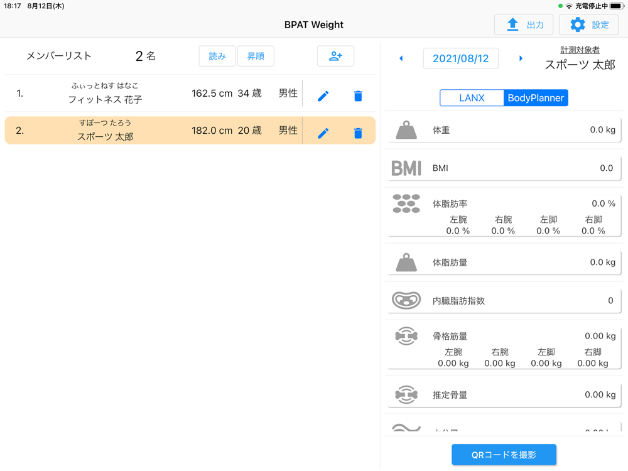Open the 2021/08/12 date picker
Image resolution: width=628 pixels, height=471 pixels.
(x=460, y=58)
